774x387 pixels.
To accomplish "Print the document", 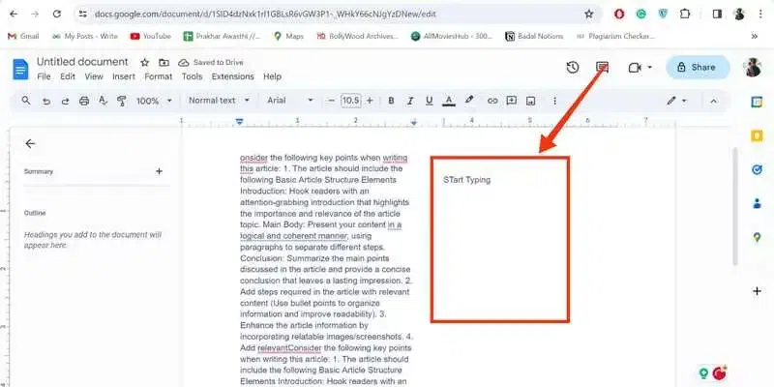I will 84,102.
